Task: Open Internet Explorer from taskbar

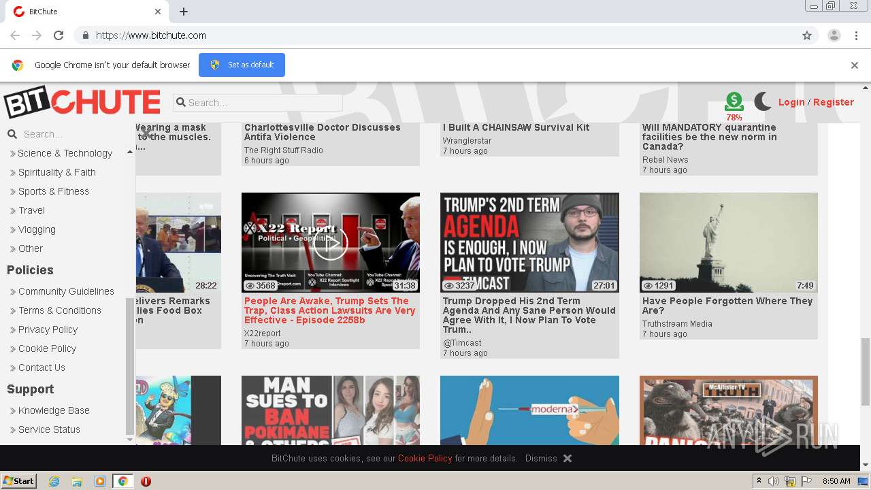Action: [54, 481]
